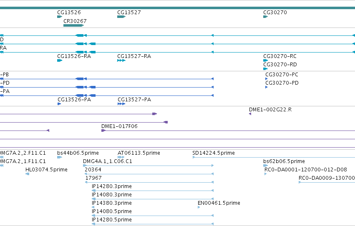The image size is (355, 226).
Task: Click the CG13526-RA transcript glyph
Action: 60,60
